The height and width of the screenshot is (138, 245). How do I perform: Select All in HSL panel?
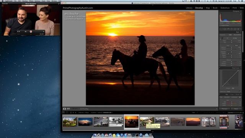240,97
